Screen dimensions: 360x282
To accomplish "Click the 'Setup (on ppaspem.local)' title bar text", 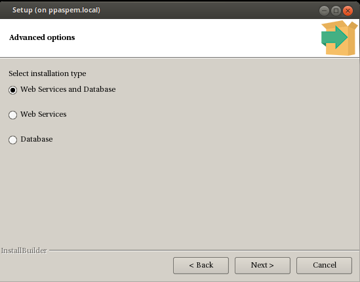I will pos(56,10).
